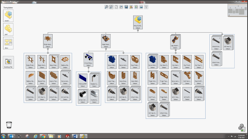The height and width of the screenshot is (139, 248).
Task: Click the green-arrow document export toolbar icon
Action: point(136,7)
